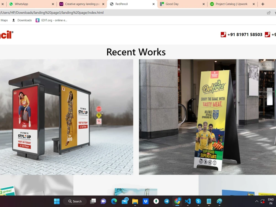This screenshot has height=207, width=276.
Task: Open the ENG IN language switcher
Action: tap(271, 201)
